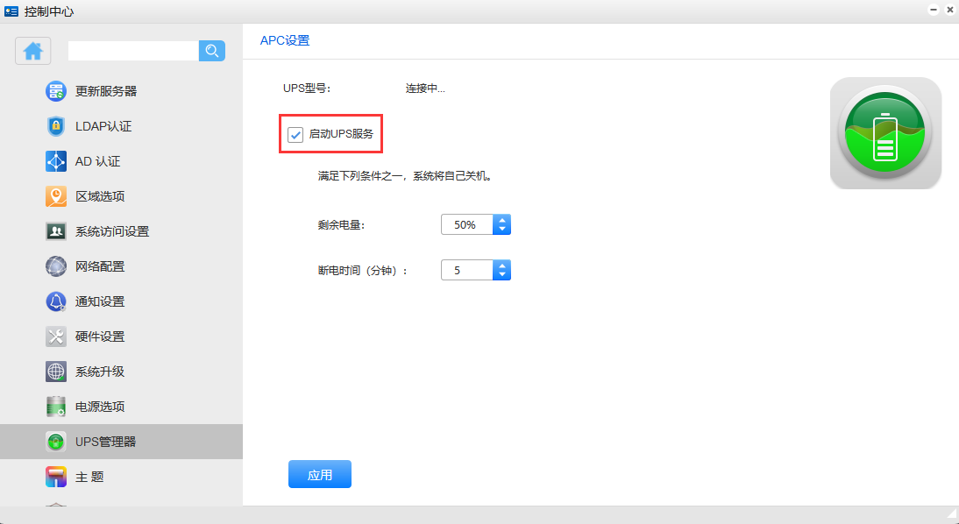Click the 区域选项 map pin icon

[56, 196]
